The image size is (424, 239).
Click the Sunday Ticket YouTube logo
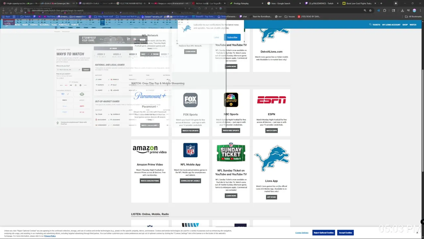point(231,152)
